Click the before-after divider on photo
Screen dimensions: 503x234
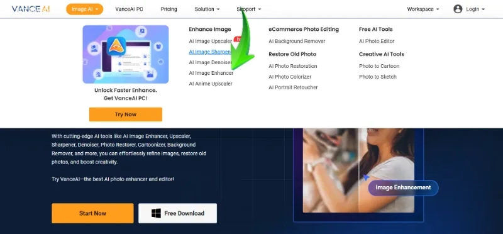[x=358, y=170]
